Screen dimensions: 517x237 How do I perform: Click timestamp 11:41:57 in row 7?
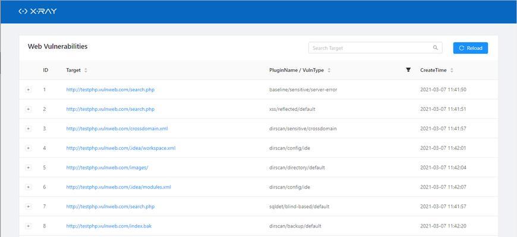[x=443, y=206]
